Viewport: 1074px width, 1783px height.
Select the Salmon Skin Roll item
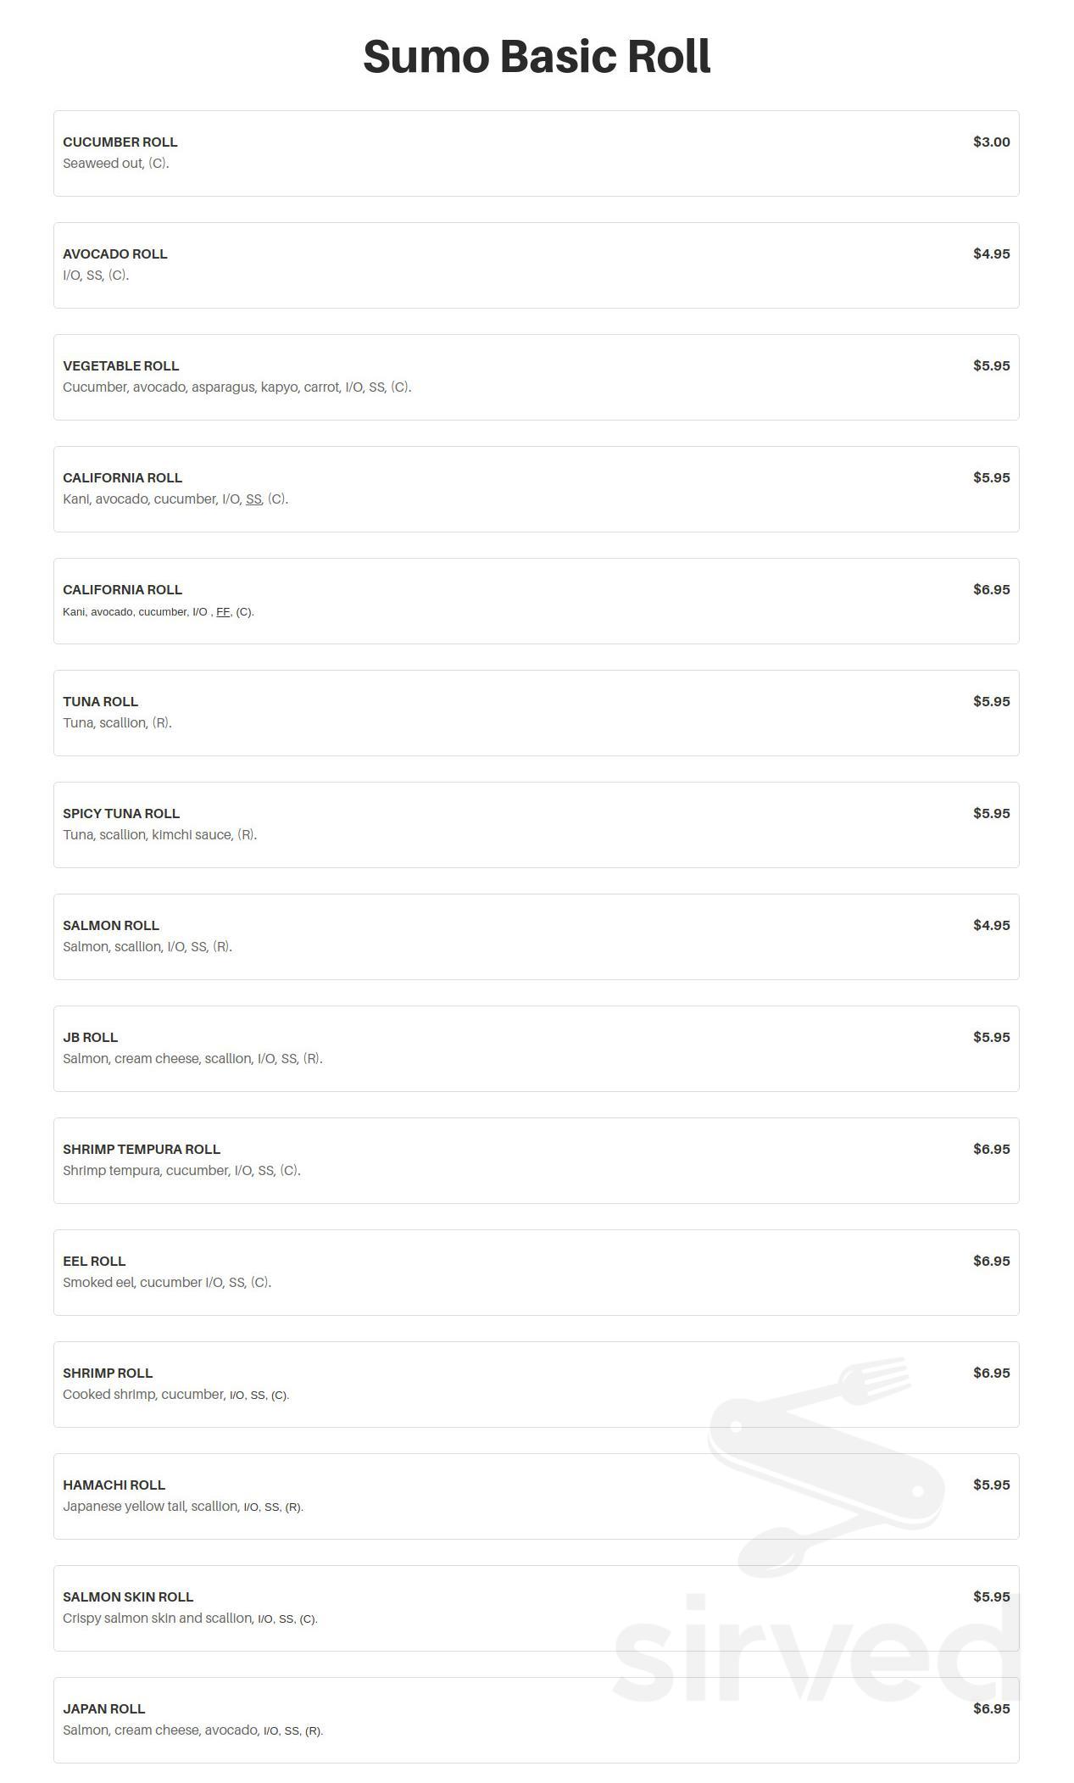coord(128,1597)
